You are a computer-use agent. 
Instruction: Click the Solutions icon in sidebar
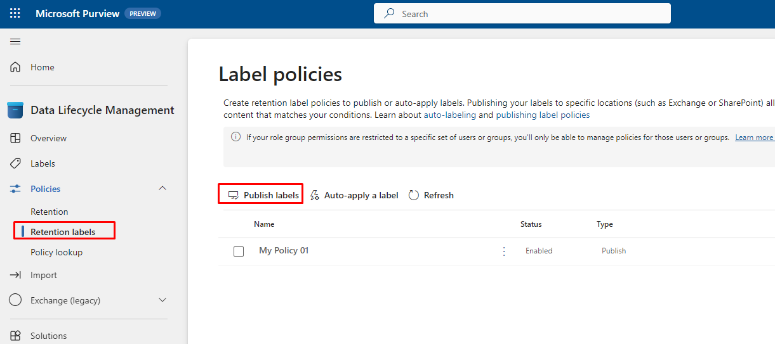[16, 336]
